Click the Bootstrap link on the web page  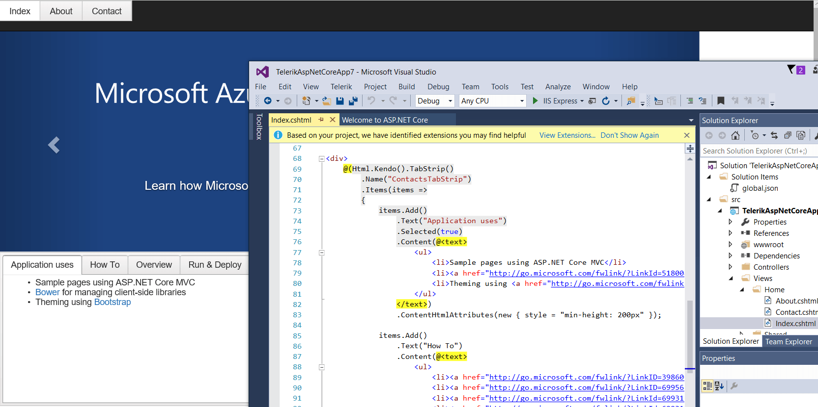(x=113, y=302)
